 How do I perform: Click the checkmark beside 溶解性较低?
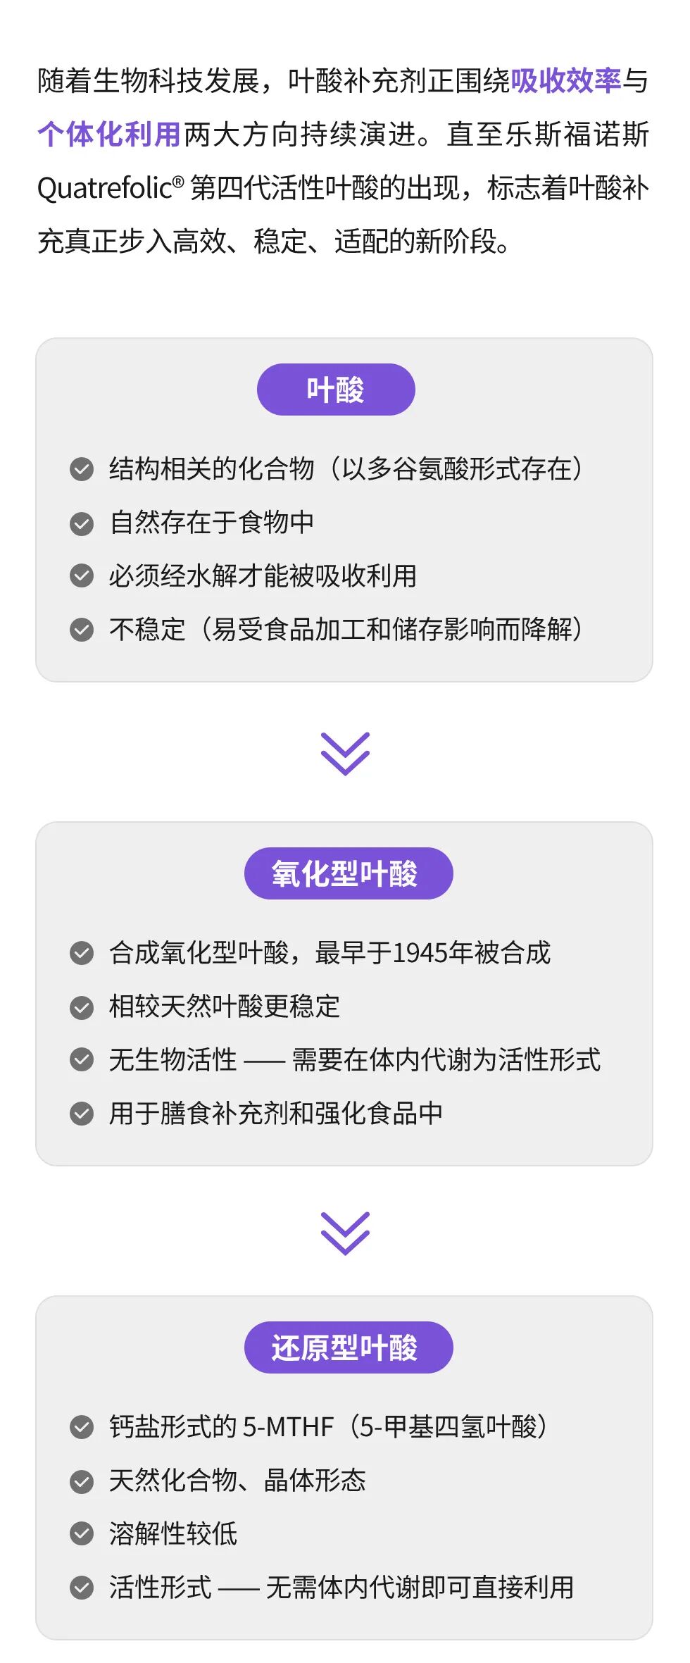pyautogui.click(x=82, y=1534)
